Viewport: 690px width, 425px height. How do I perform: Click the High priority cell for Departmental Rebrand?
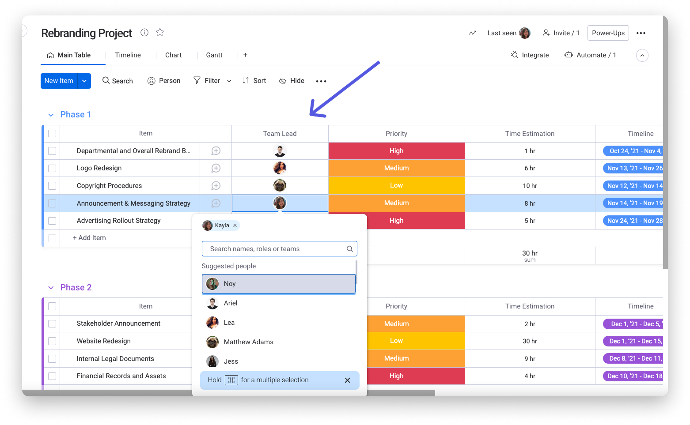(x=397, y=151)
